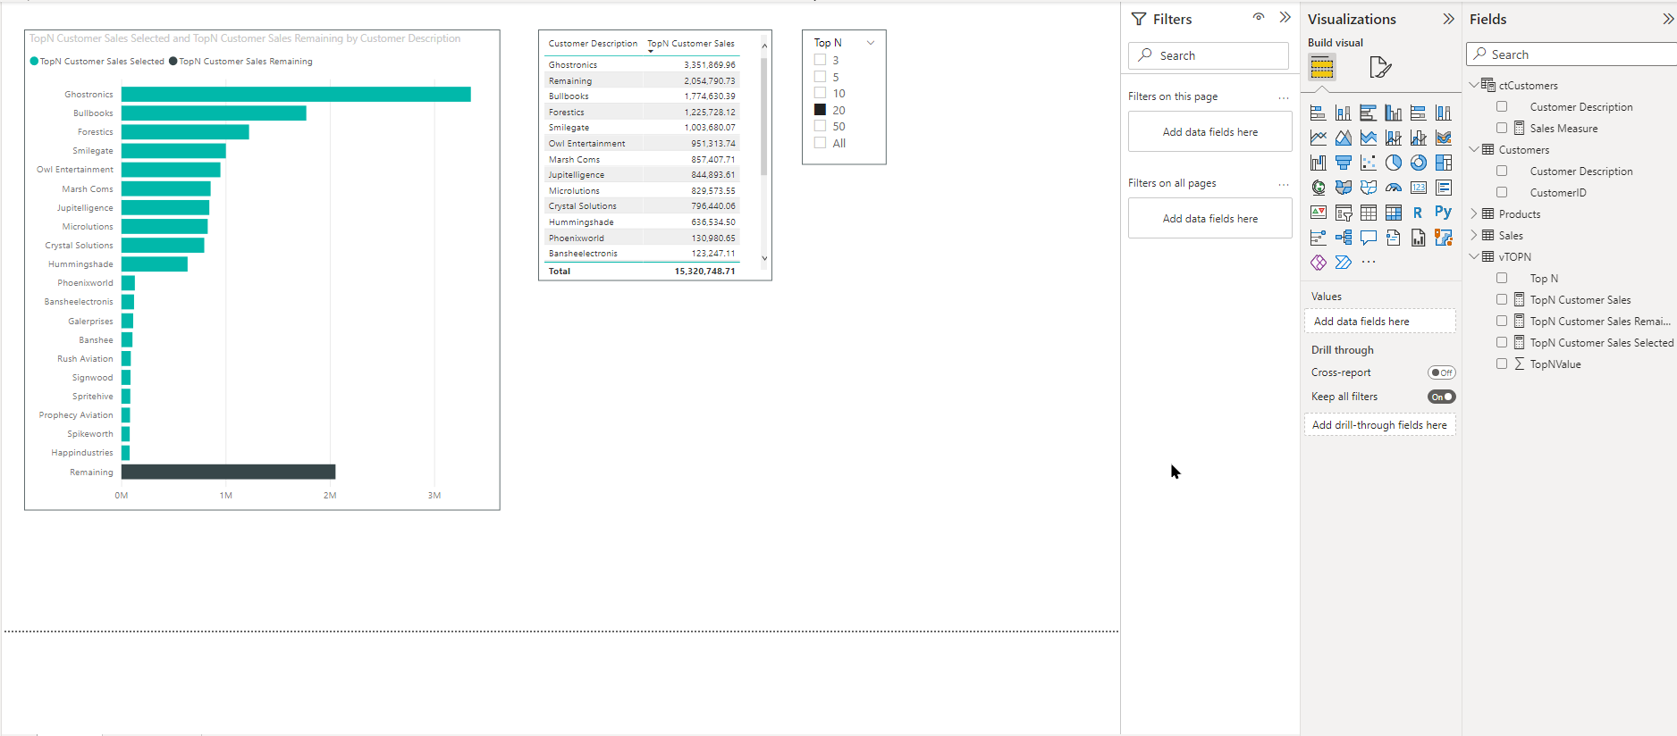Image resolution: width=1677 pixels, height=736 pixels.
Task: Select the decomposition tree visual
Action: [x=1343, y=238]
